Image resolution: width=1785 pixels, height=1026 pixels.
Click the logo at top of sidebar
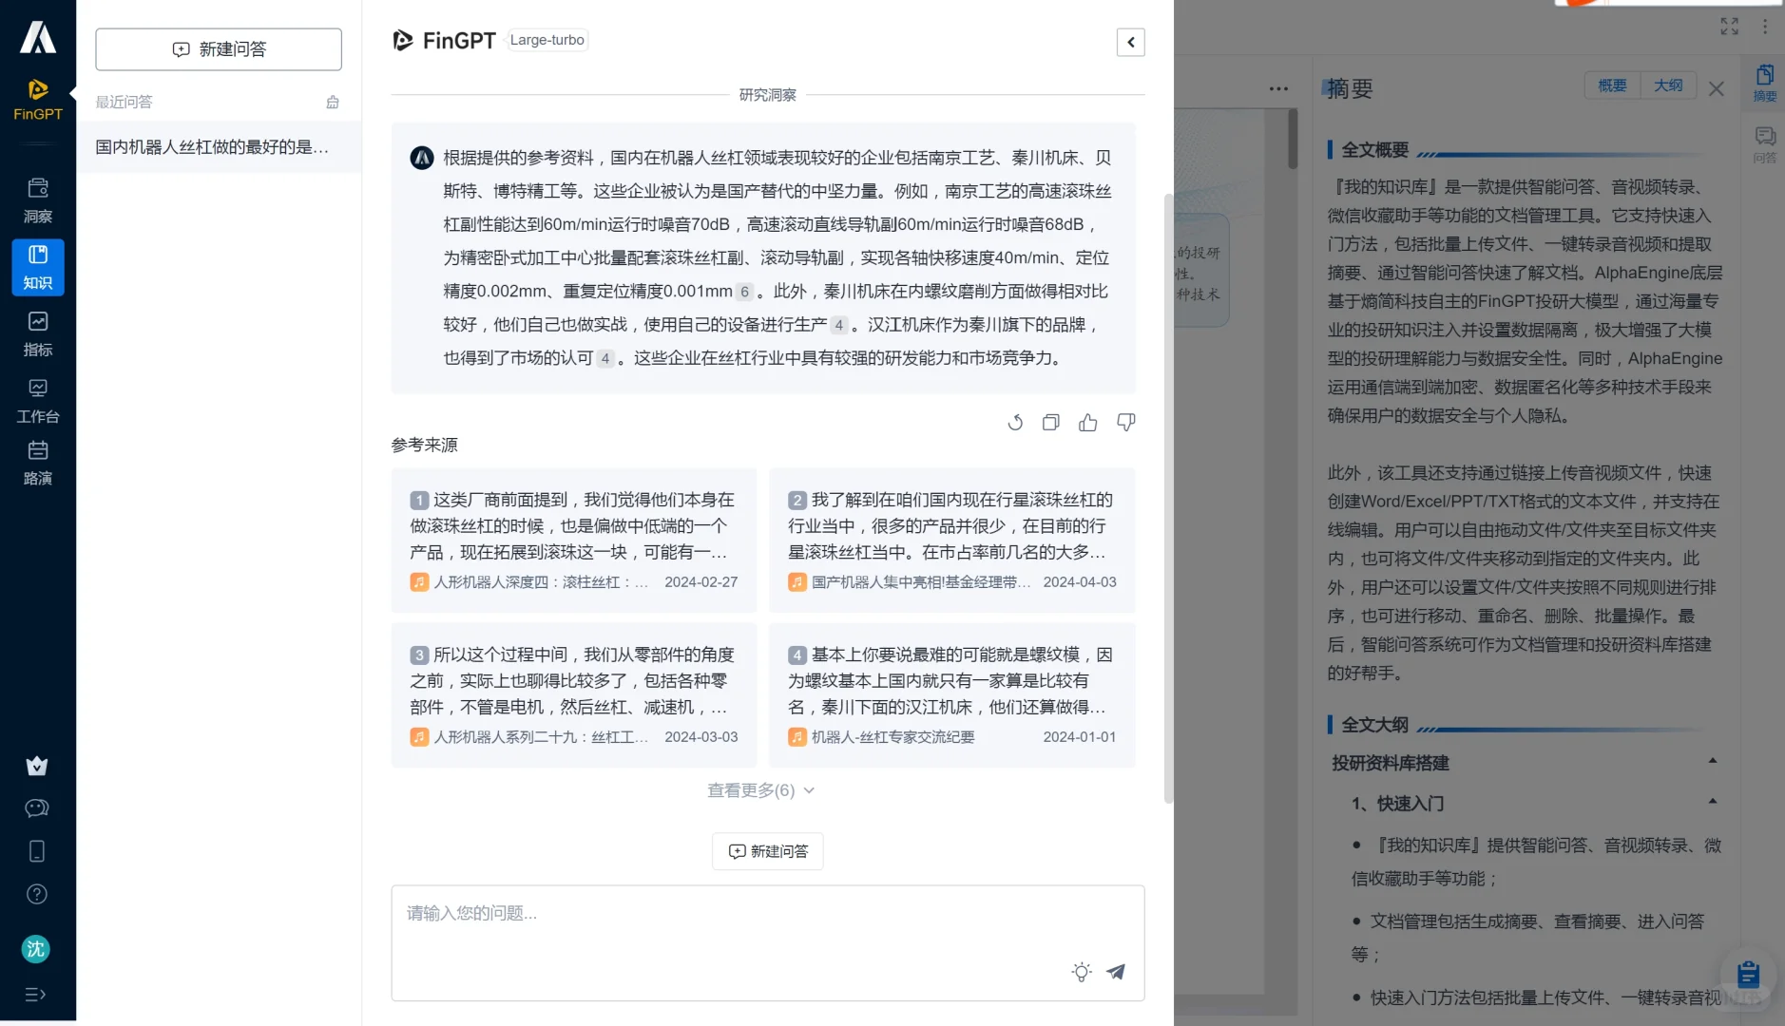tap(38, 37)
